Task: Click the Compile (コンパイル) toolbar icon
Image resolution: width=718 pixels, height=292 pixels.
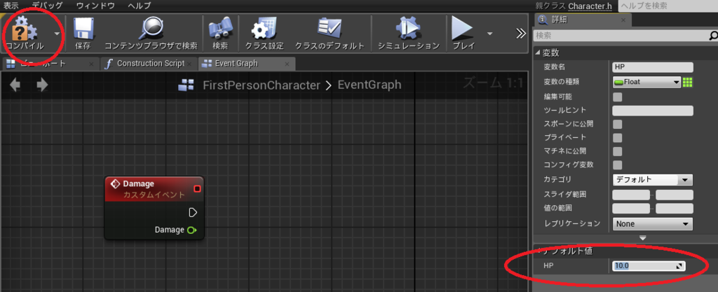Action: [25, 29]
